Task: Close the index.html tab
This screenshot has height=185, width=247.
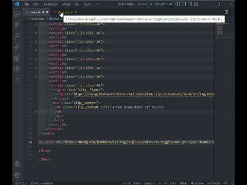Action: click(x=47, y=12)
